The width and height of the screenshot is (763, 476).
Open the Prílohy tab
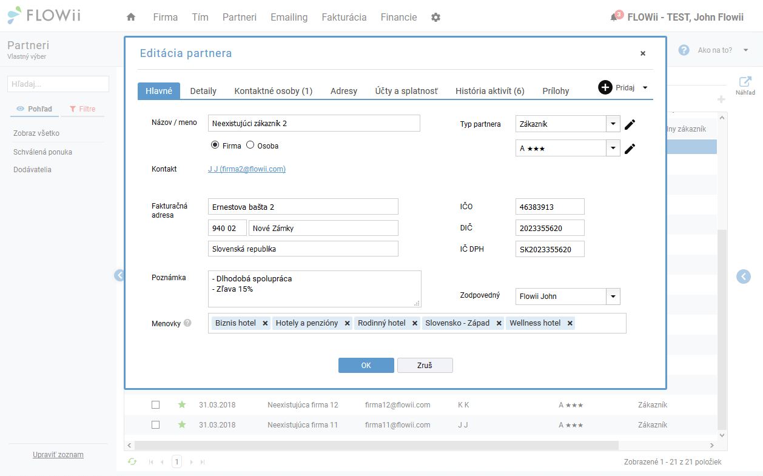tap(556, 91)
